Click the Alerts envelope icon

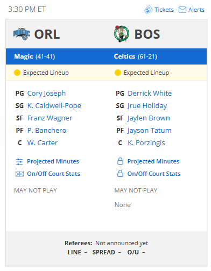[x=182, y=10]
